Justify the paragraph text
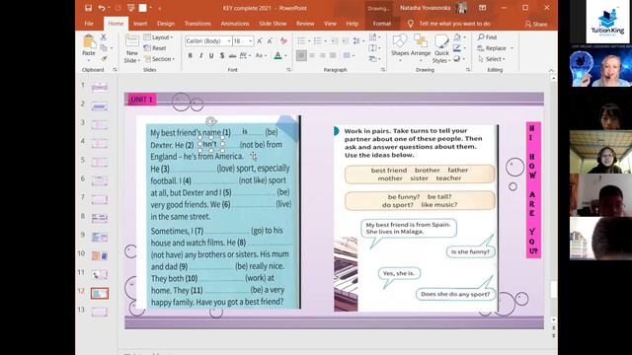Image resolution: width=632 pixels, height=355 pixels. (333, 55)
